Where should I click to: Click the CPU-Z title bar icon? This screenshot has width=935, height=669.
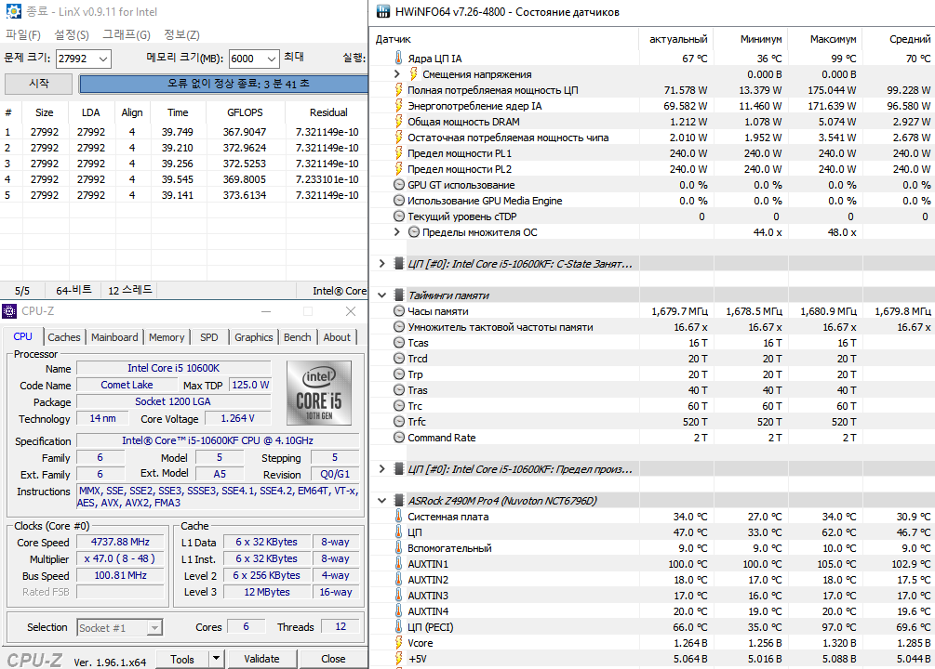point(9,311)
